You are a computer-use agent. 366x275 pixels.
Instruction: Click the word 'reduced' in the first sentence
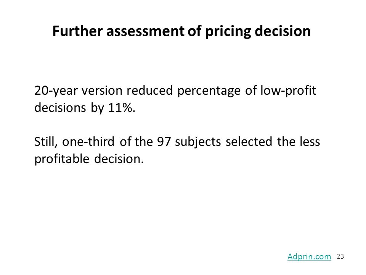point(149,91)
